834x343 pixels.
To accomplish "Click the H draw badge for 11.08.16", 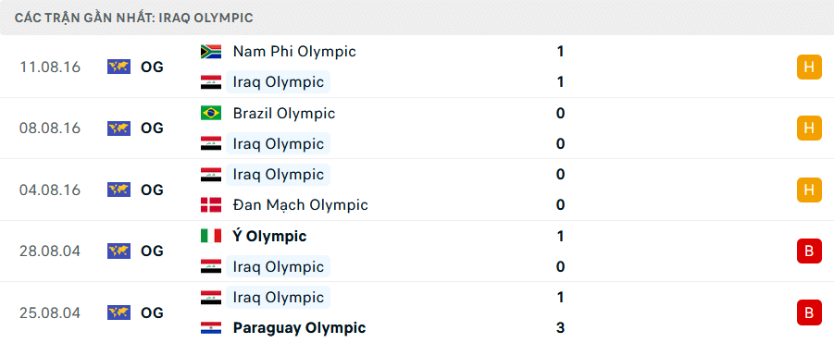I will (x=809, y=67).
